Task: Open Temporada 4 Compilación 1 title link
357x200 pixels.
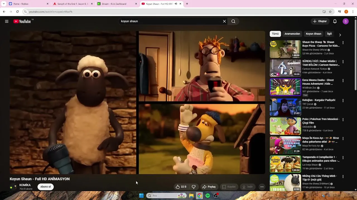Action: (x=321, y=159)
